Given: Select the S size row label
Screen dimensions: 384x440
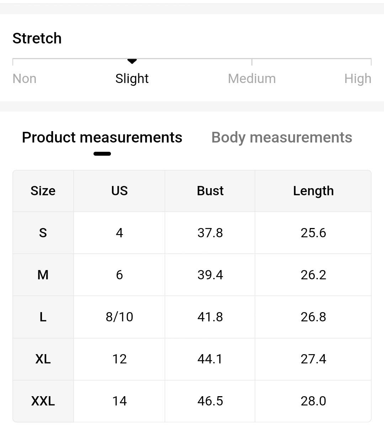Looking at the screenshot, I should pos(43,233).
